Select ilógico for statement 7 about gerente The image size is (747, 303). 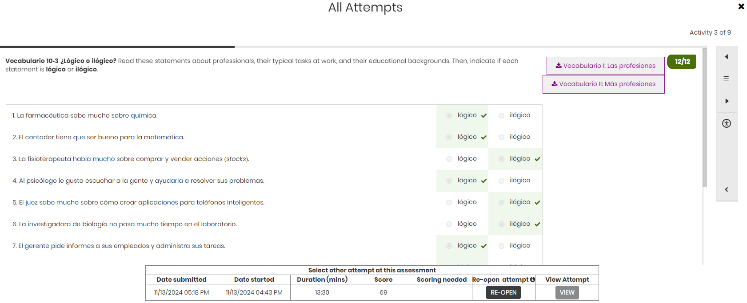pyautogui.click(x=501, y=246)
